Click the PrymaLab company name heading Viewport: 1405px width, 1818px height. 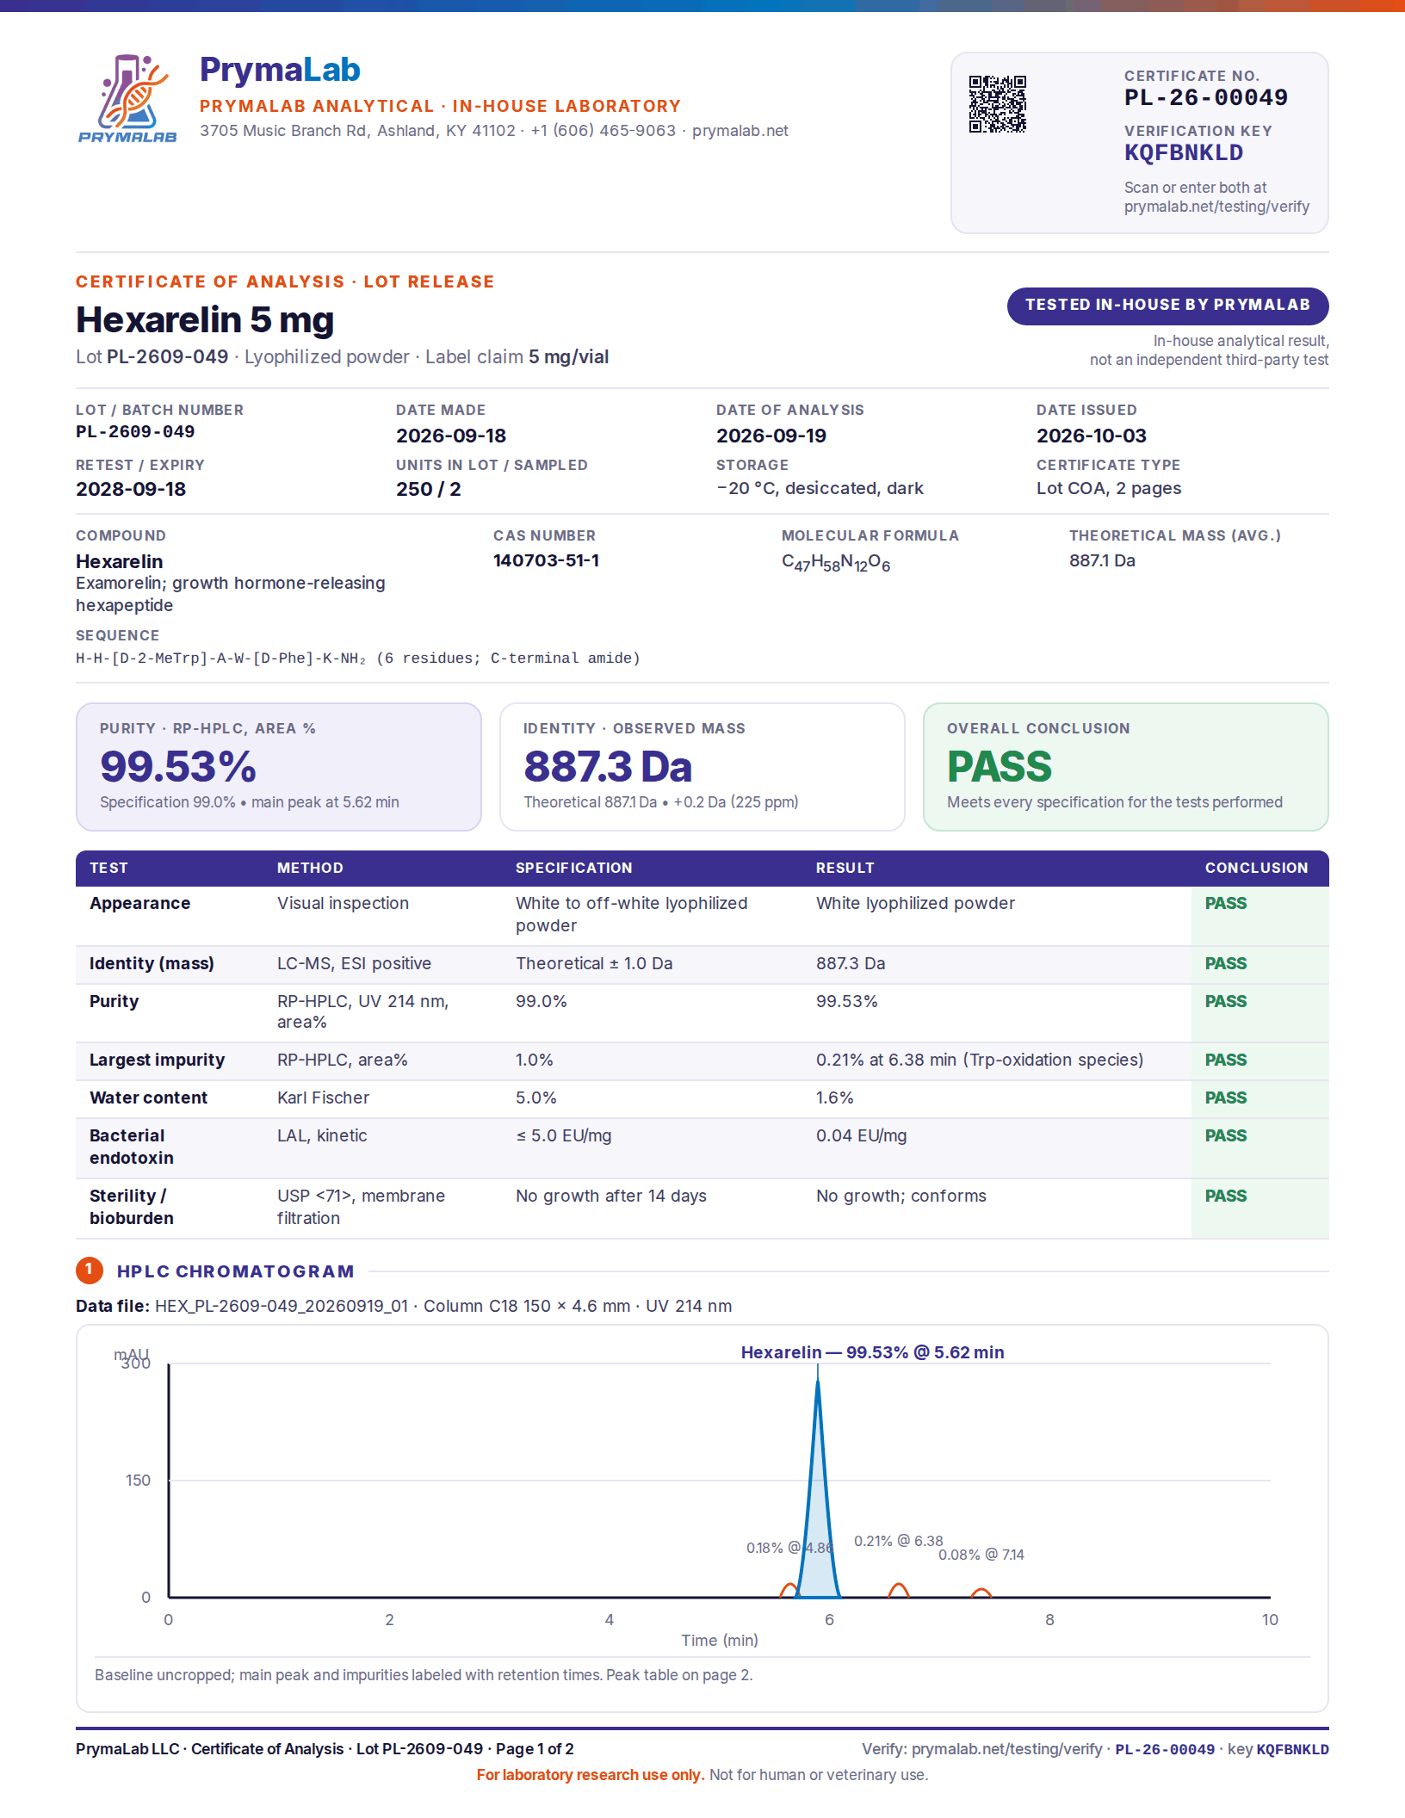coord(280,70)
